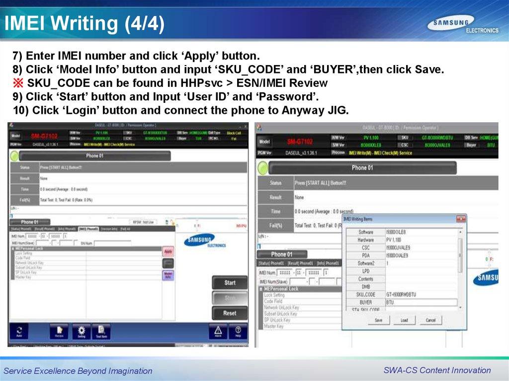The image size is (509, 381).
Task: Switch to the [IMEI] Phone01 tab
Action: (x=88, y=229)
